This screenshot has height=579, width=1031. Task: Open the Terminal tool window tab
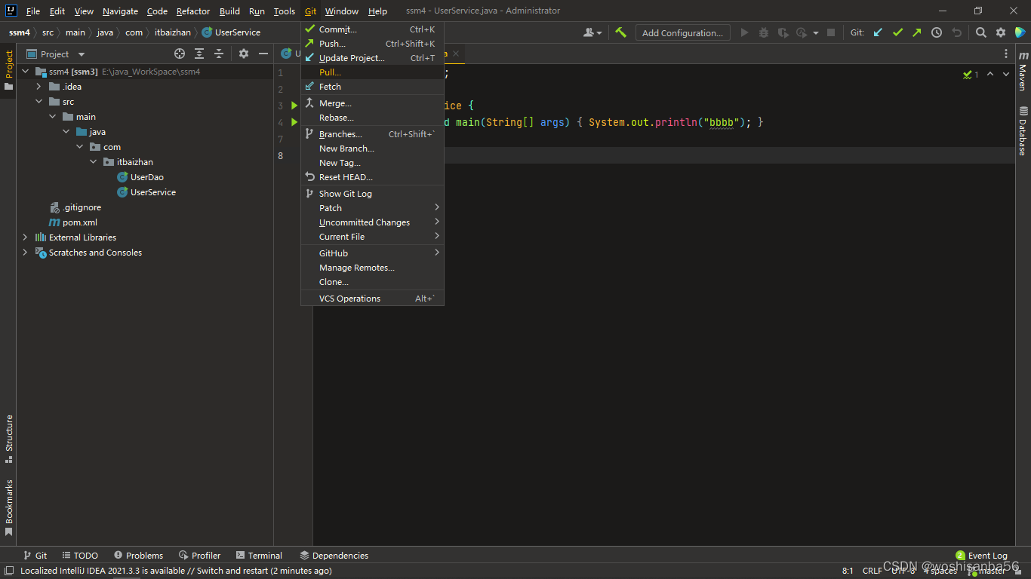click(259, 556)
